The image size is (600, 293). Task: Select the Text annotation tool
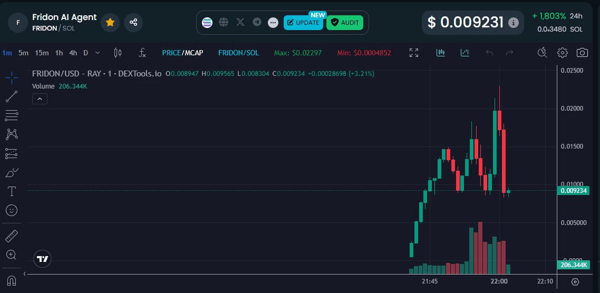(12, 191)
